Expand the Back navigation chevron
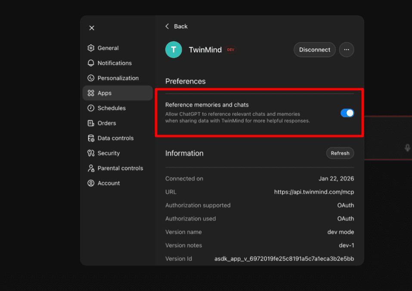Viewport: 412px width, 291px height. (167, 26)
